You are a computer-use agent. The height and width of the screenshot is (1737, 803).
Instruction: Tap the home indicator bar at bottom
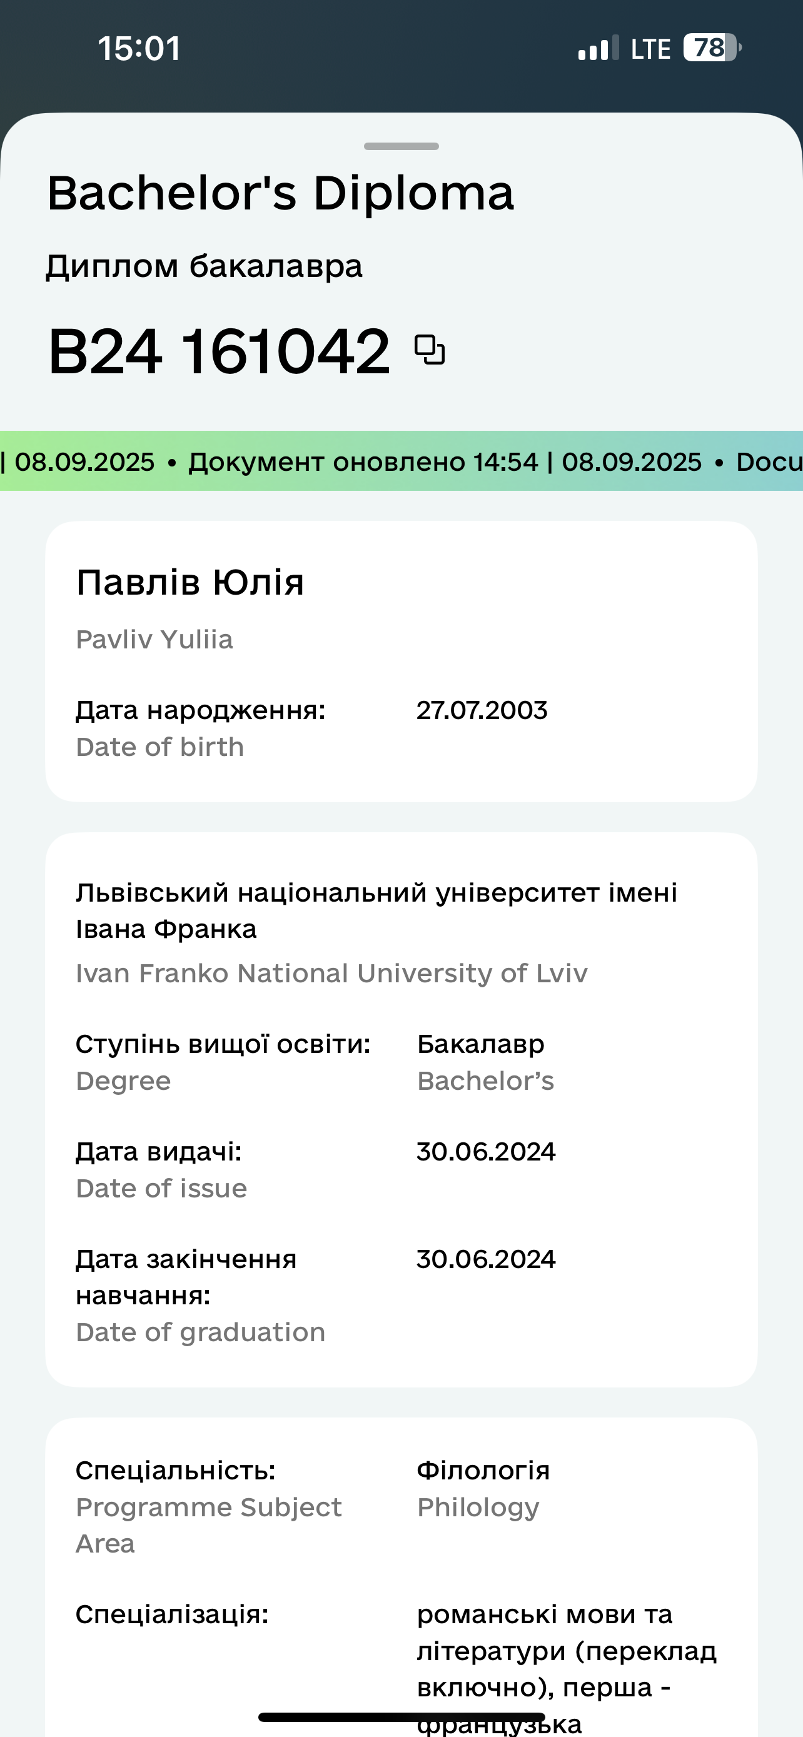tap(401, 1717)
